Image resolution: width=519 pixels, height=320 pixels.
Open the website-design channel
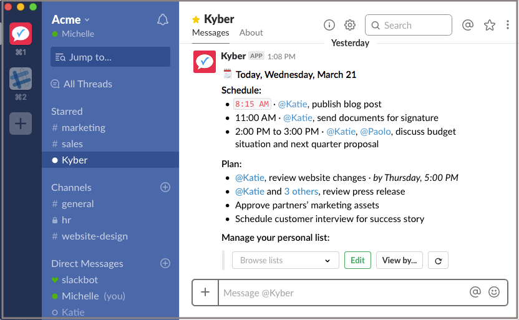90,236
